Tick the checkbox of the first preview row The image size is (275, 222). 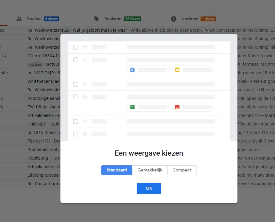(x=75, y=47)
